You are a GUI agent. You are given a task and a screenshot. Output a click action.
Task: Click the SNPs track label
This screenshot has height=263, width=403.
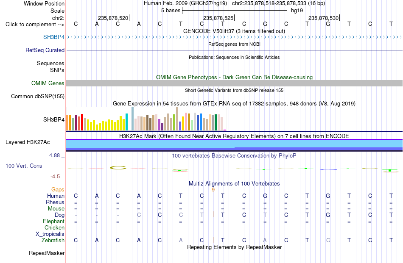(57, 70)
